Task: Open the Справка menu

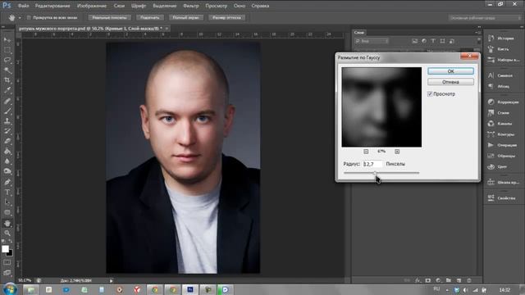Action: coord(260,6)
